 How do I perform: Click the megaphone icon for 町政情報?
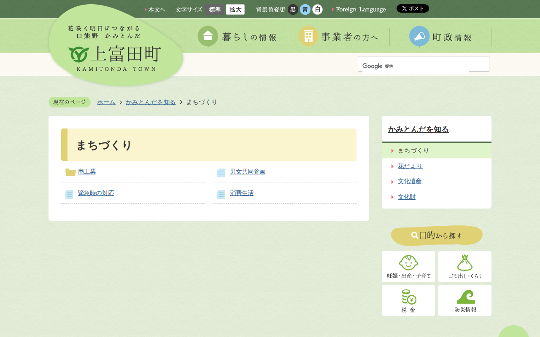click(x=419, y=36)
